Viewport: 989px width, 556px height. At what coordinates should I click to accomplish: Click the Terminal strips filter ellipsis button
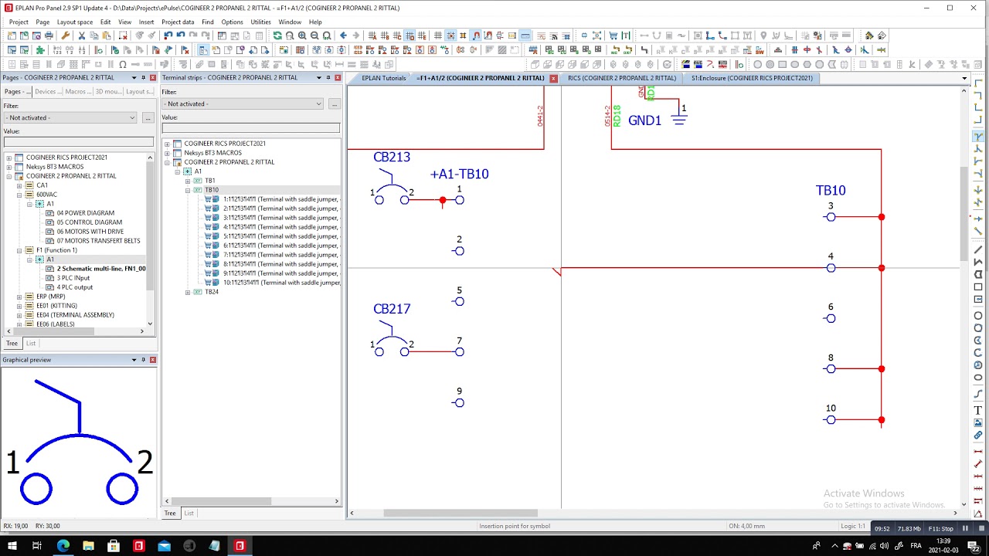coord(334,103)
